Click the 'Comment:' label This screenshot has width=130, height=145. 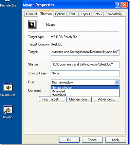(35, 90)
